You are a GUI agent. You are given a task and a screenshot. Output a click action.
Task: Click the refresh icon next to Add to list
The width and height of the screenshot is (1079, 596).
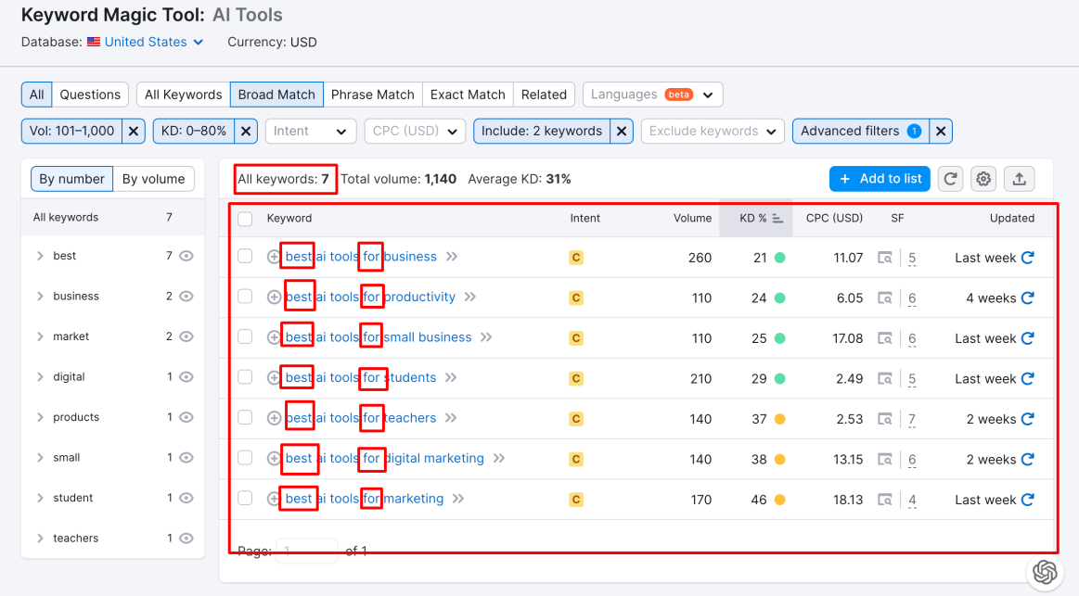[950, 179]
